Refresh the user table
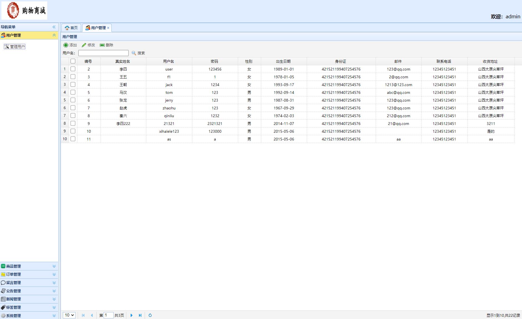Screen dimensions: 522x319 tap(150, 315)
